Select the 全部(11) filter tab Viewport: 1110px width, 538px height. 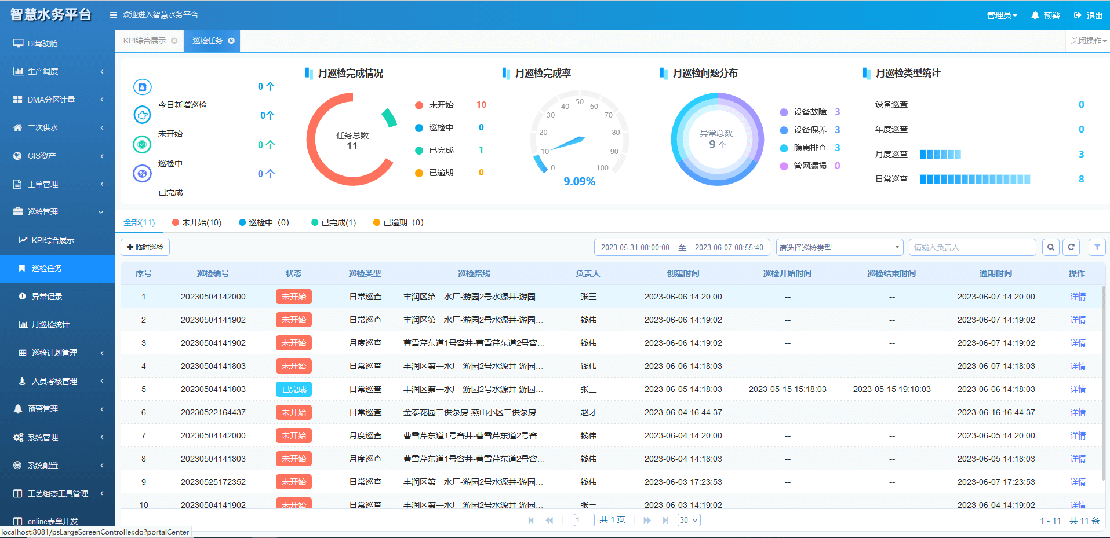139,222
